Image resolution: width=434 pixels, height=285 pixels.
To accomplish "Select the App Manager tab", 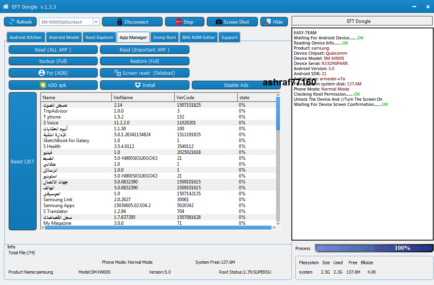I will tap(133, 37).
